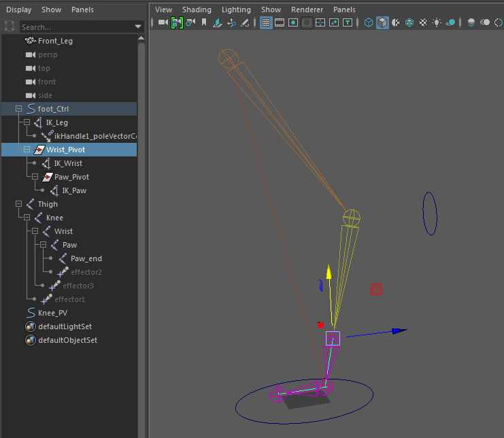
Task: Click the outliner frame icon beside search
Action: coord(10,26)
